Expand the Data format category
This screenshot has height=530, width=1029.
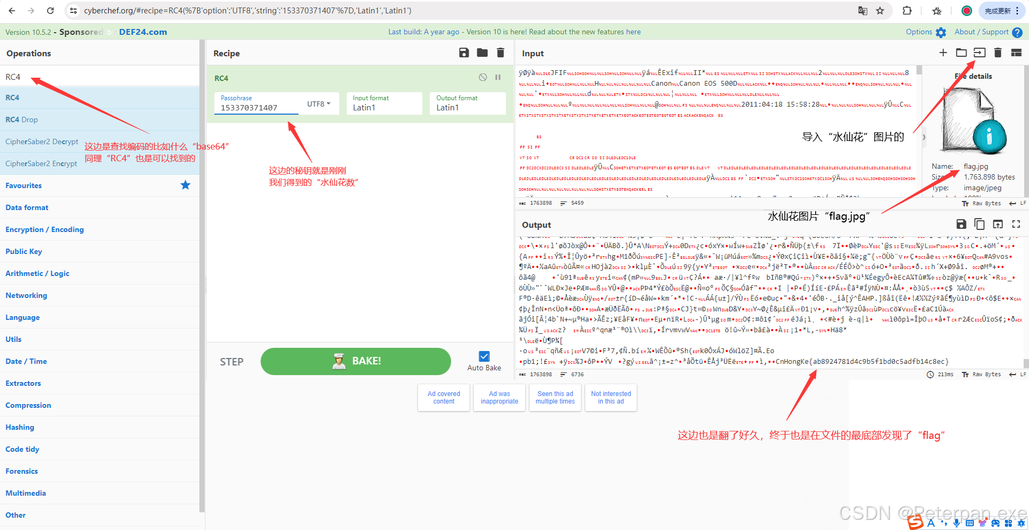pyautogui.click(x=100, y=207)
